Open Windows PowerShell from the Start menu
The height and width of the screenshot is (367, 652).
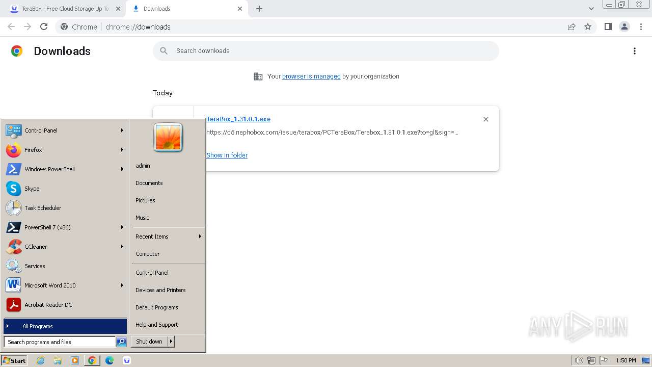[x=65, y=169]
